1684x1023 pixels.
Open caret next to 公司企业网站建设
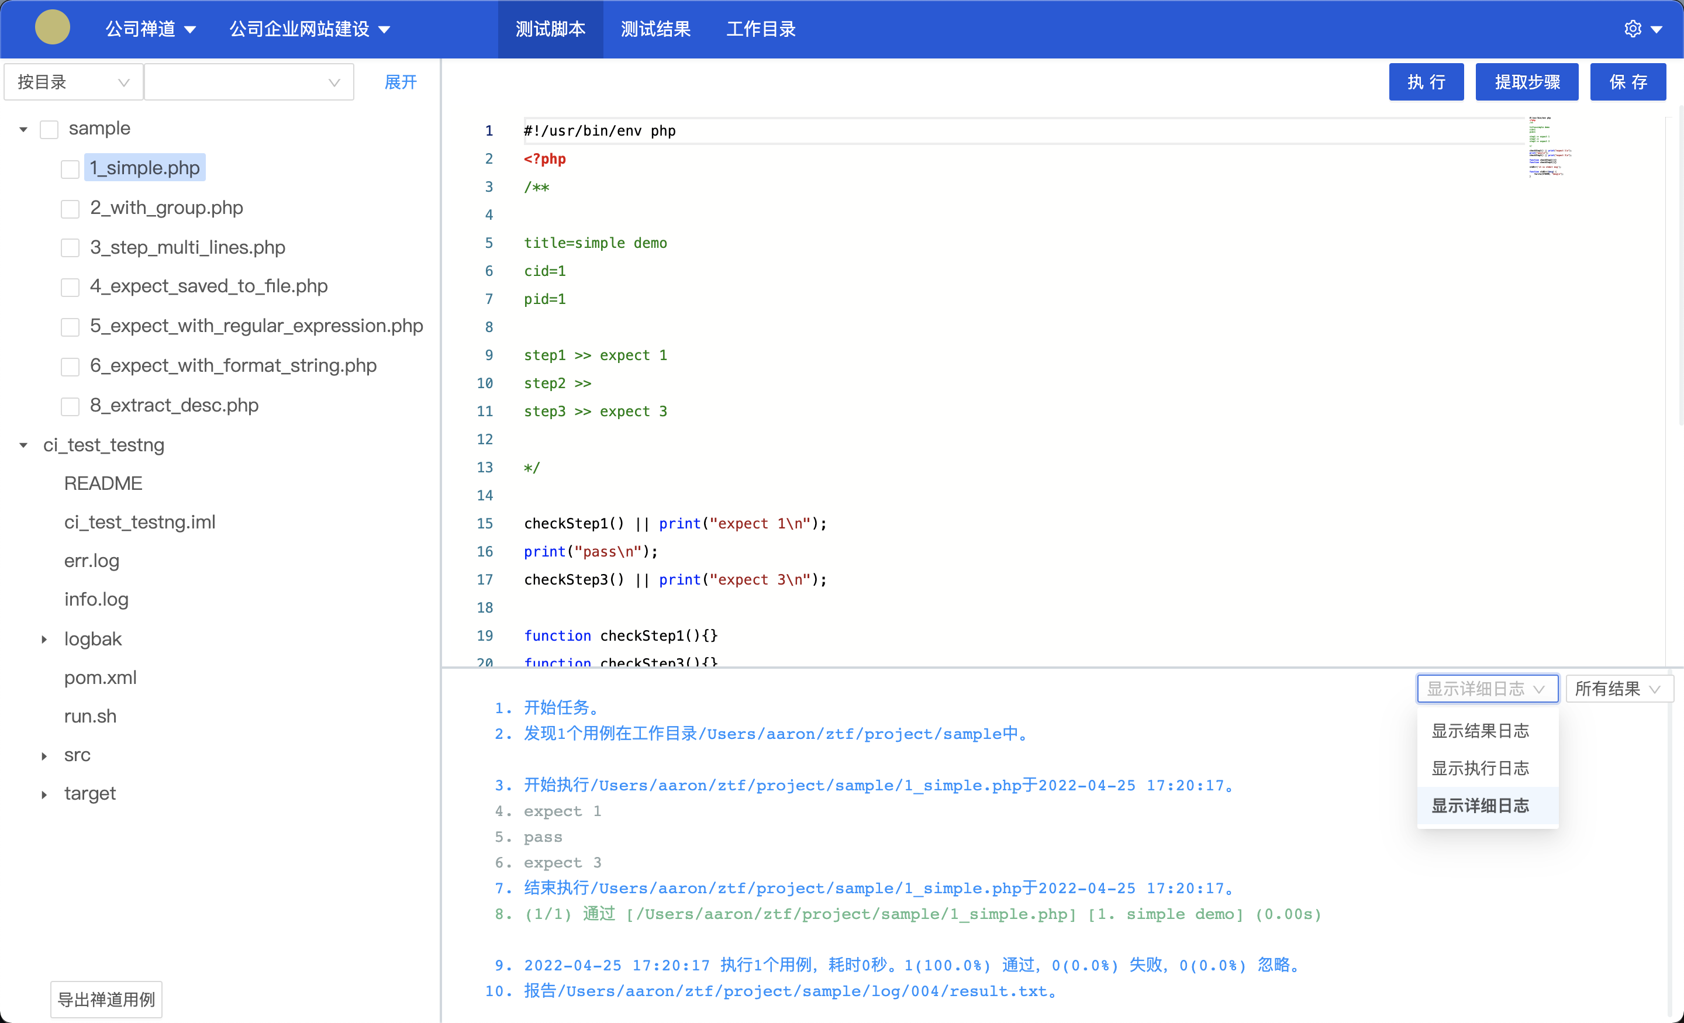384,29
